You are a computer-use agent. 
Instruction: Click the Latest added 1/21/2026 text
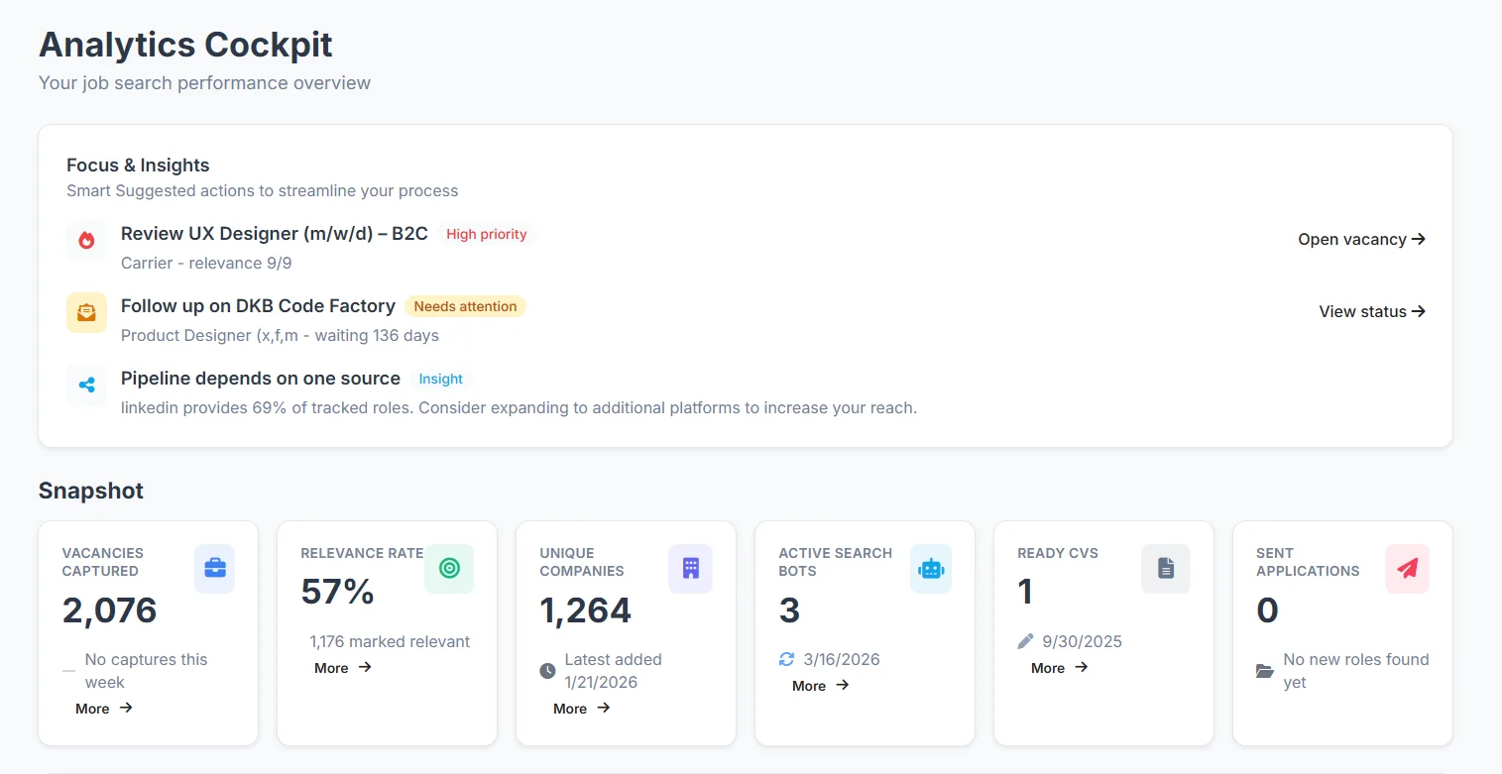(613, 671)
